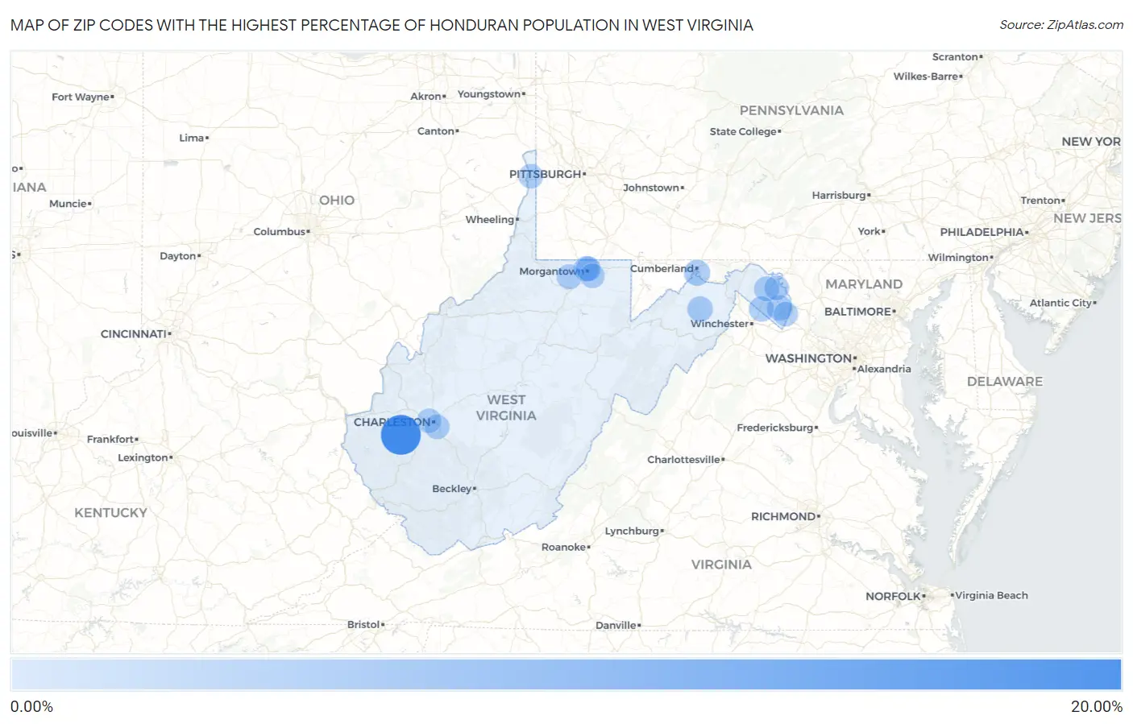1133x724 pixels.
Task: Click the Canton city label
Action: click(435, 131)
